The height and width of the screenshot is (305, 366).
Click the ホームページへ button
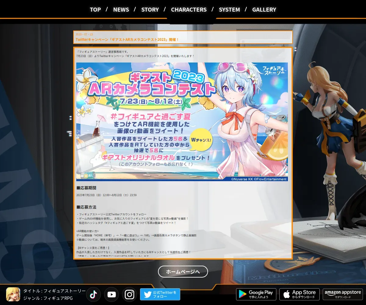click(183, 271)
